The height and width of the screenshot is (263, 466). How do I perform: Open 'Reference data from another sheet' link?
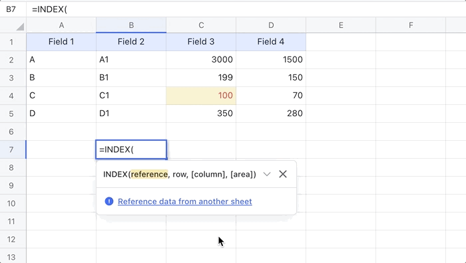tap(185, 202)
